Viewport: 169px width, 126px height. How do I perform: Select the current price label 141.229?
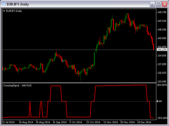[x=162, y=50]
